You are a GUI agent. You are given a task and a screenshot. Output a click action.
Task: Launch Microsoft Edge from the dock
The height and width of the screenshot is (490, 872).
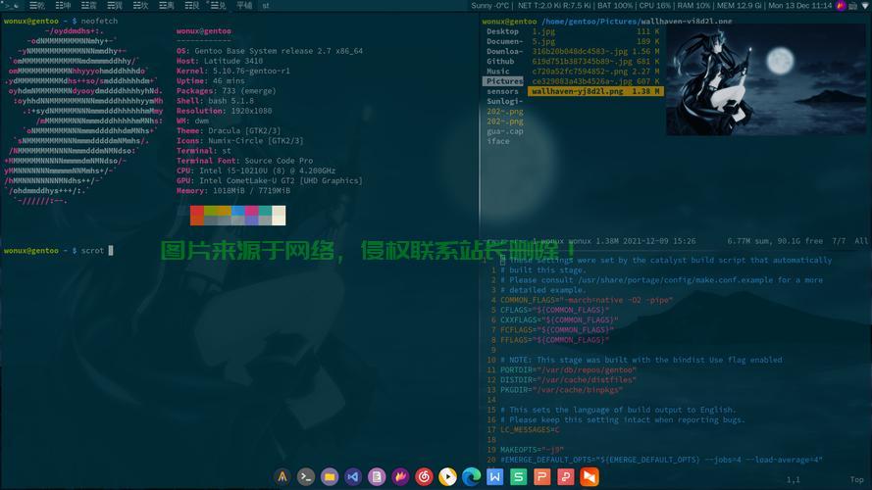tap(472, 477)
